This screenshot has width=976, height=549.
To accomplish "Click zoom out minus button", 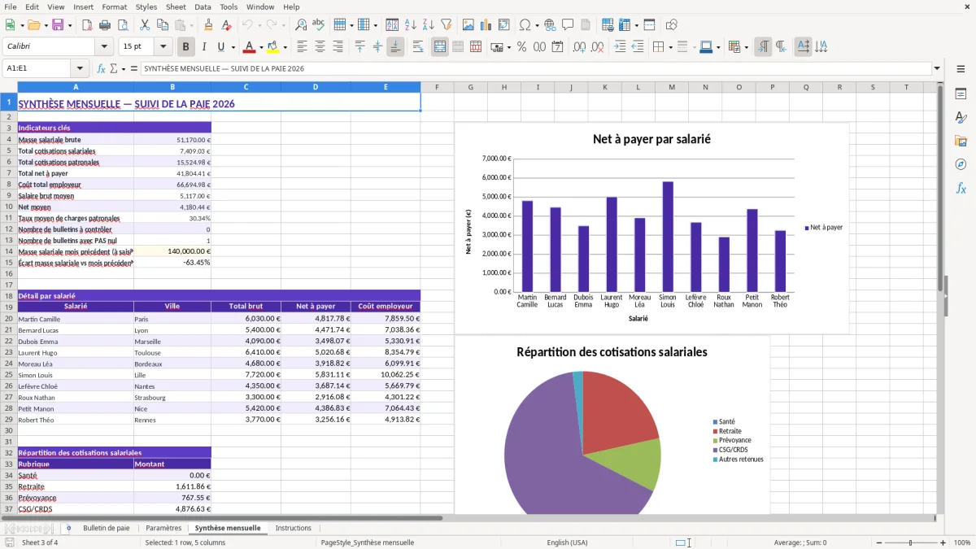I will pos(879,542).
